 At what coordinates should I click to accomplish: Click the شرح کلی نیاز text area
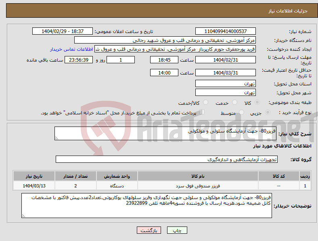coord(165,133)
